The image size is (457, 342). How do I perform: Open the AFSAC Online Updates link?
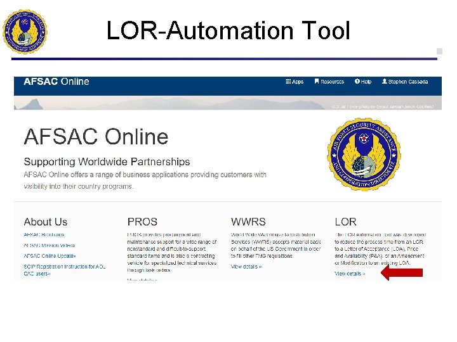(x=50, y=256)
